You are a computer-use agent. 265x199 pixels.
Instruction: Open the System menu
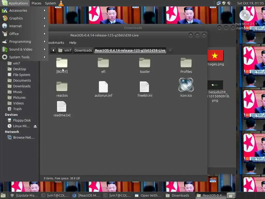pos(50,3)
